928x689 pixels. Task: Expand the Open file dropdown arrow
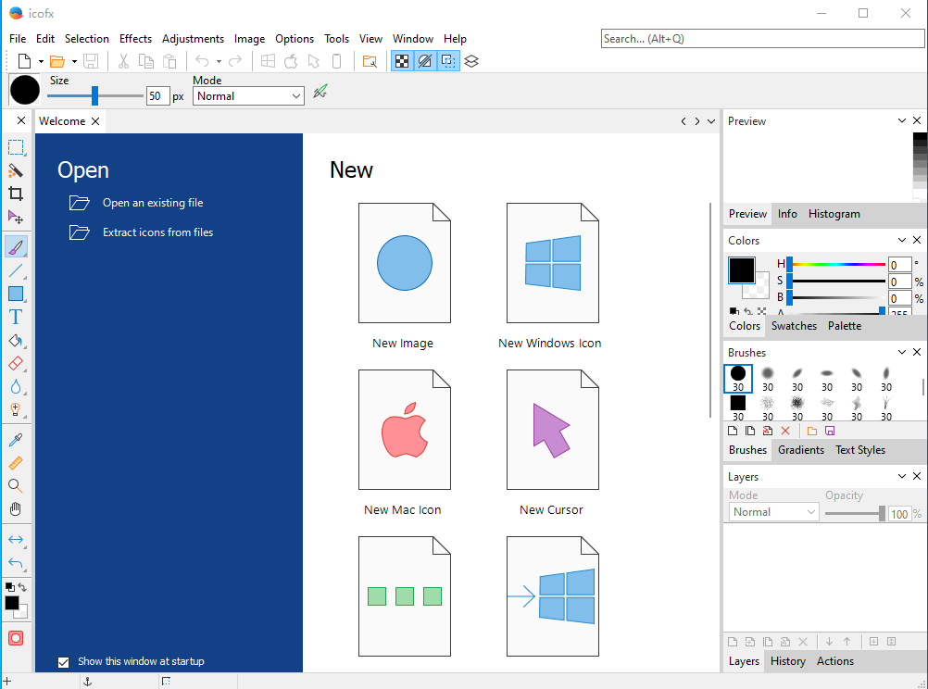(x=74, y=61)
